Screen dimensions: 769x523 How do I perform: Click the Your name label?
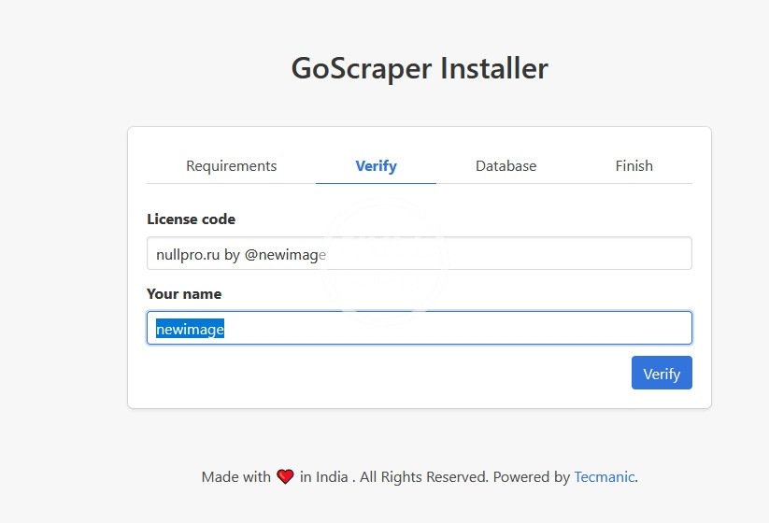tap(184, 294)
